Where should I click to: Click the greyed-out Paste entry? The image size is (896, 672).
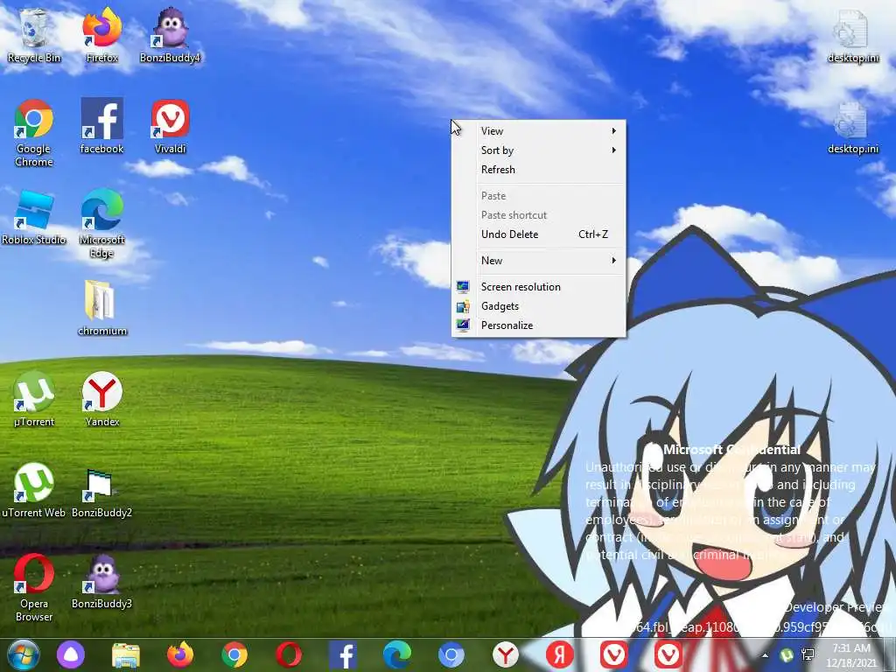tap(539, 196)
